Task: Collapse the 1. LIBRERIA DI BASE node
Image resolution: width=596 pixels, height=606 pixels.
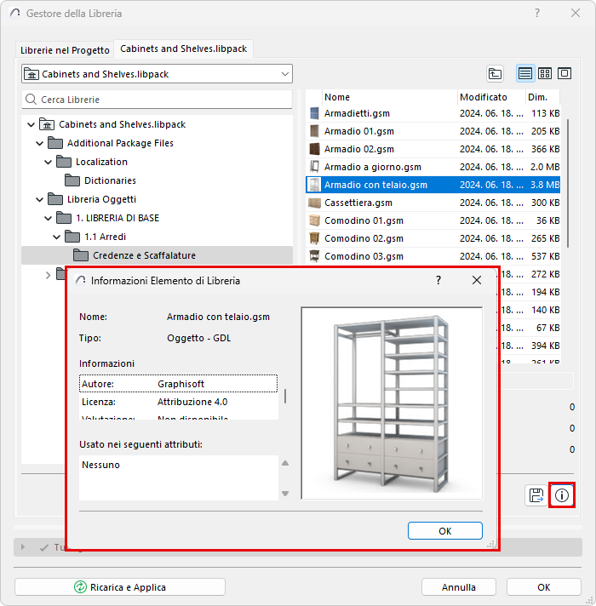Action: [48, 218]
